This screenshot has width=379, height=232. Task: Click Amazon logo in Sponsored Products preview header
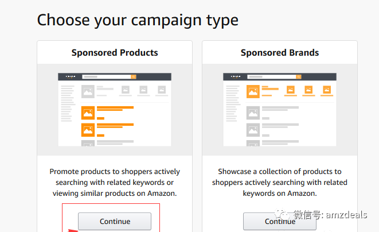[x=69, y=76]
